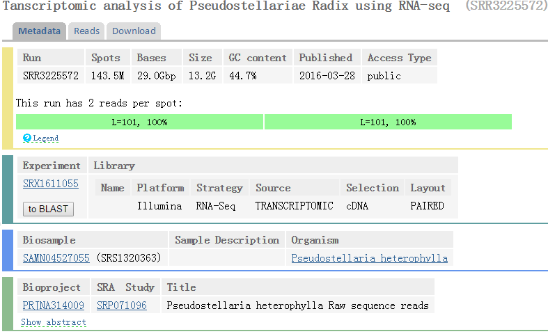Expand the Show abstract section
The height and width of the screenshot is (334, 548).
pyautogui.click(x=54, y=322)
